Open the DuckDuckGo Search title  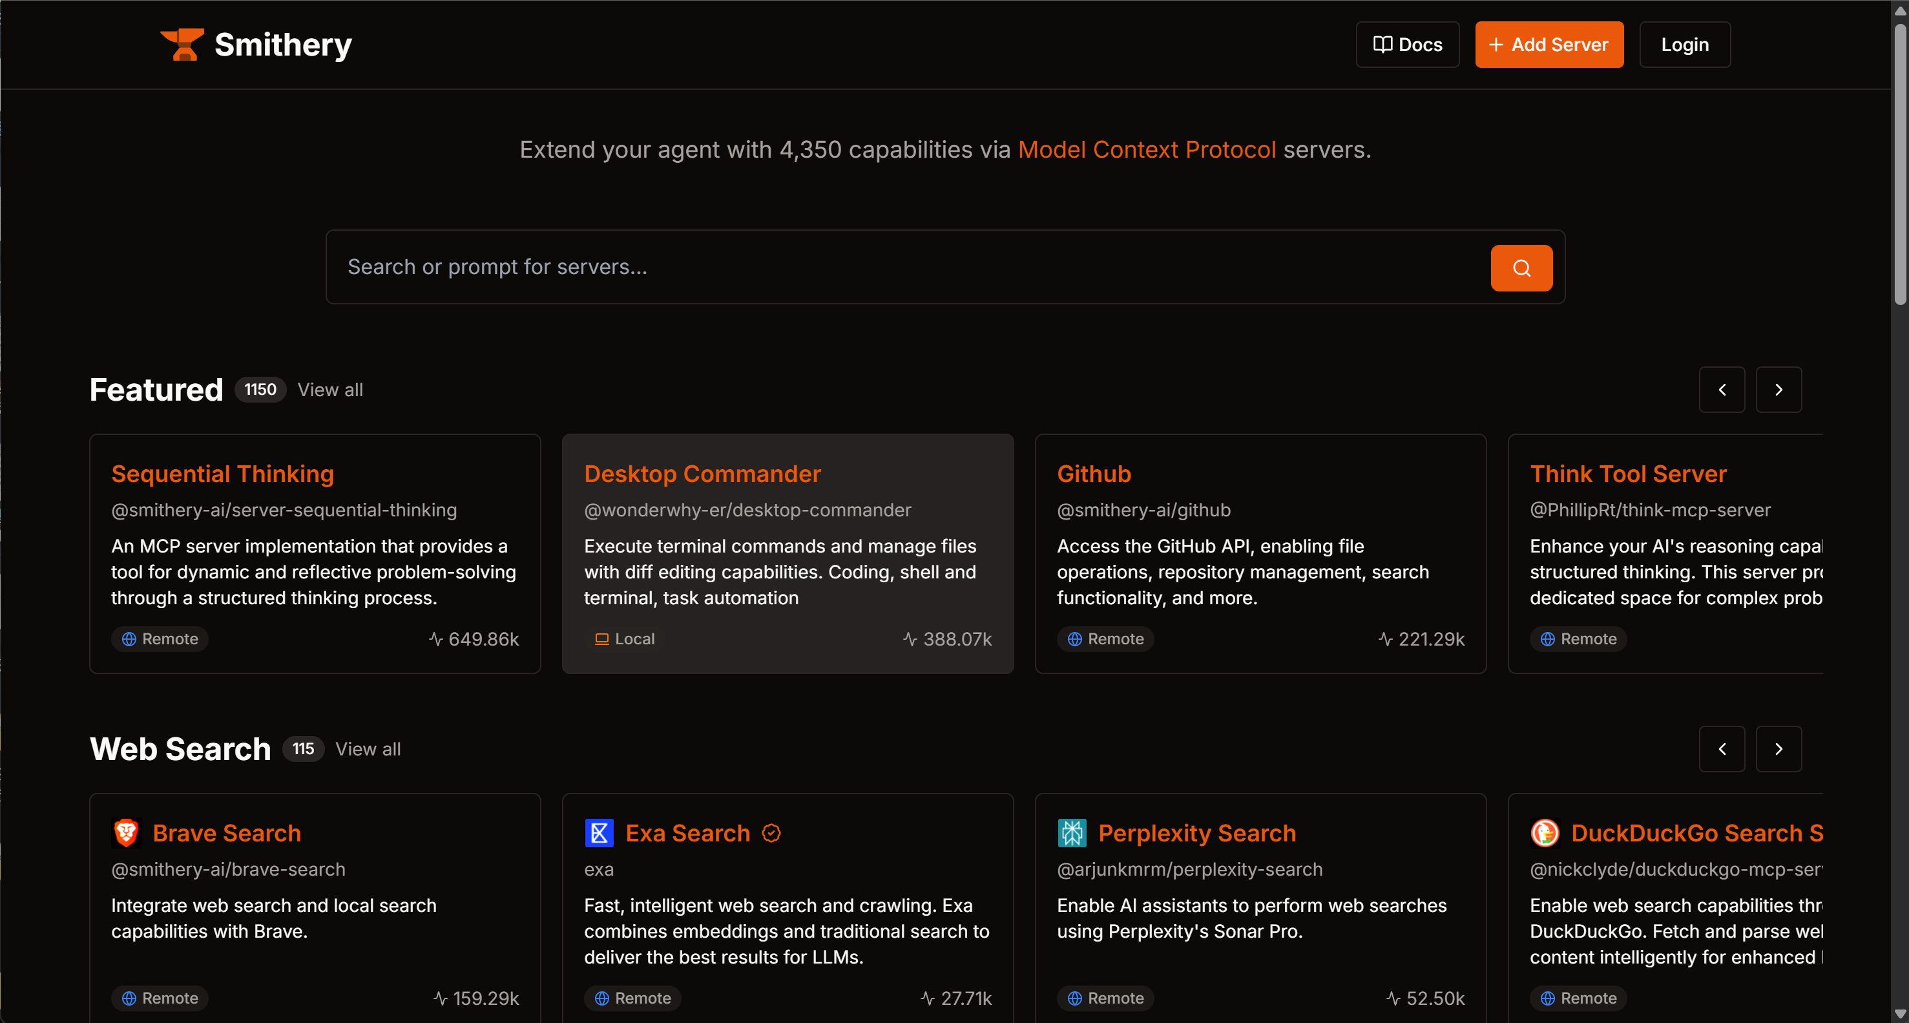point(1696,833)
